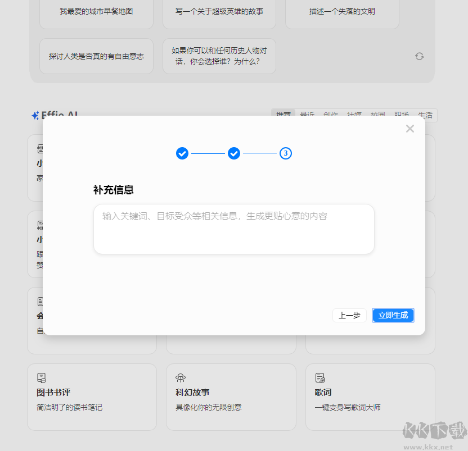
Task: Click the refresh icon to shuffle prompt suggestions
Action: (x=419, y=56)
